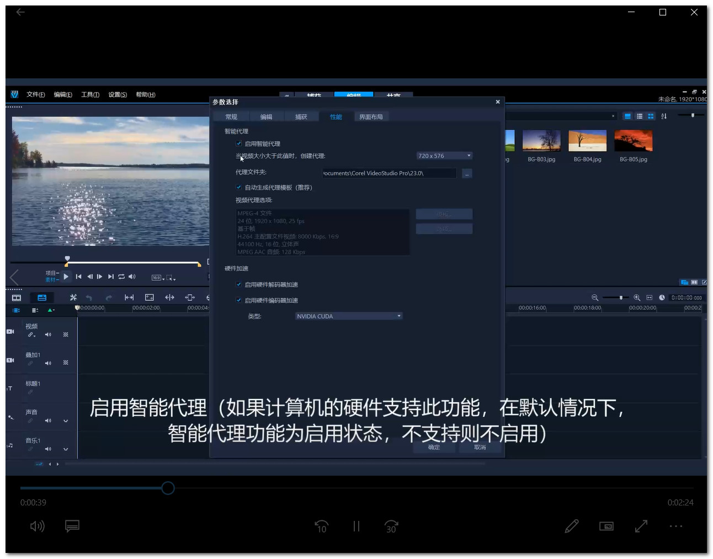Zoom out the timeline

[595, 297]
